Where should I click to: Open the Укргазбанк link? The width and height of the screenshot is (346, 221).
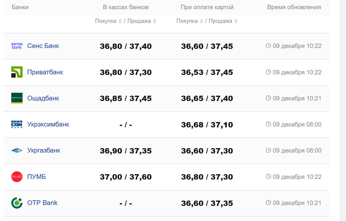44,150
